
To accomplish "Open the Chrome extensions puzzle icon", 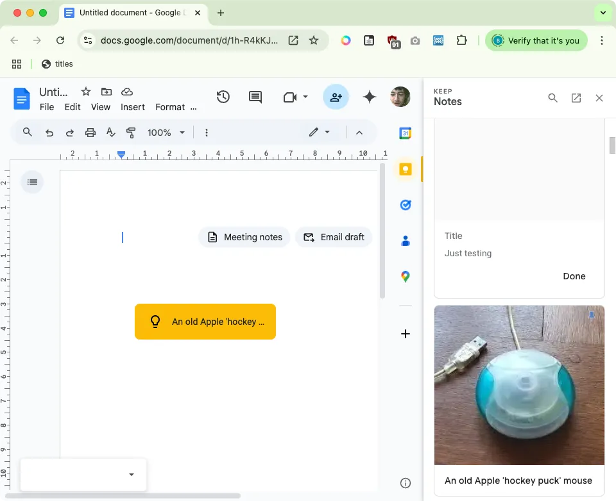I will pyautogui.click(x=461, y=40).
